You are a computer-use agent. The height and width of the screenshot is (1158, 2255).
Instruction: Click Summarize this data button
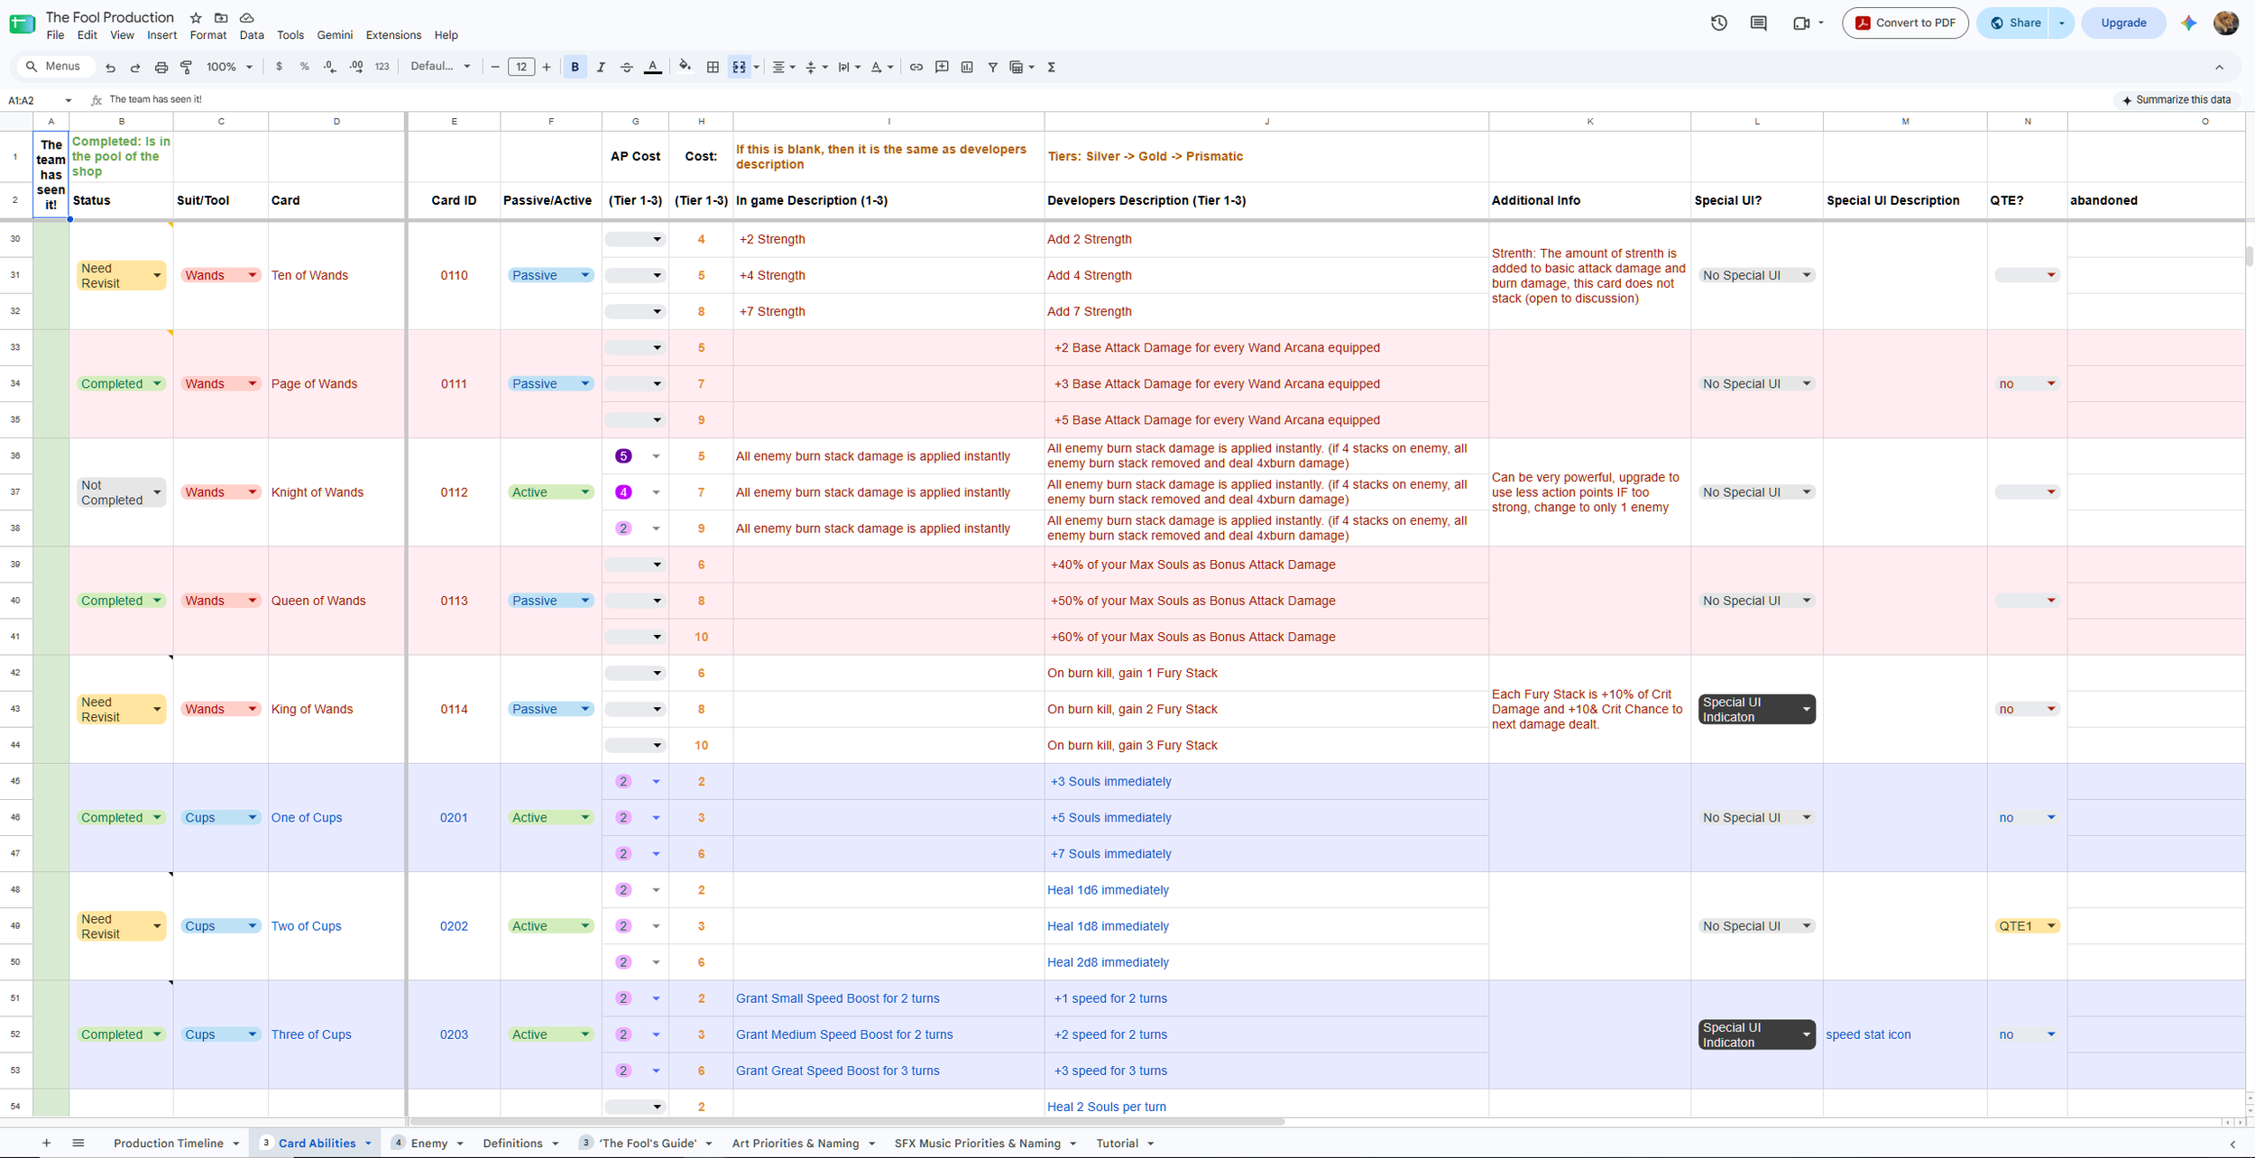click(2176, 99)
